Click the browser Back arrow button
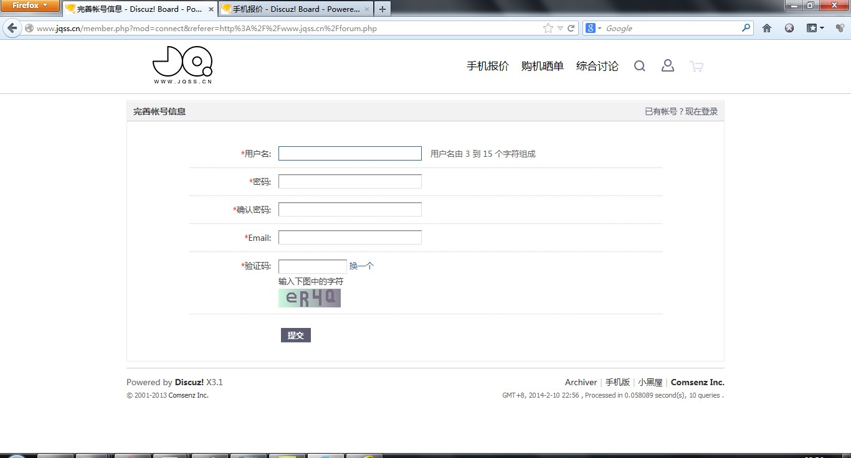 [12, 28]
